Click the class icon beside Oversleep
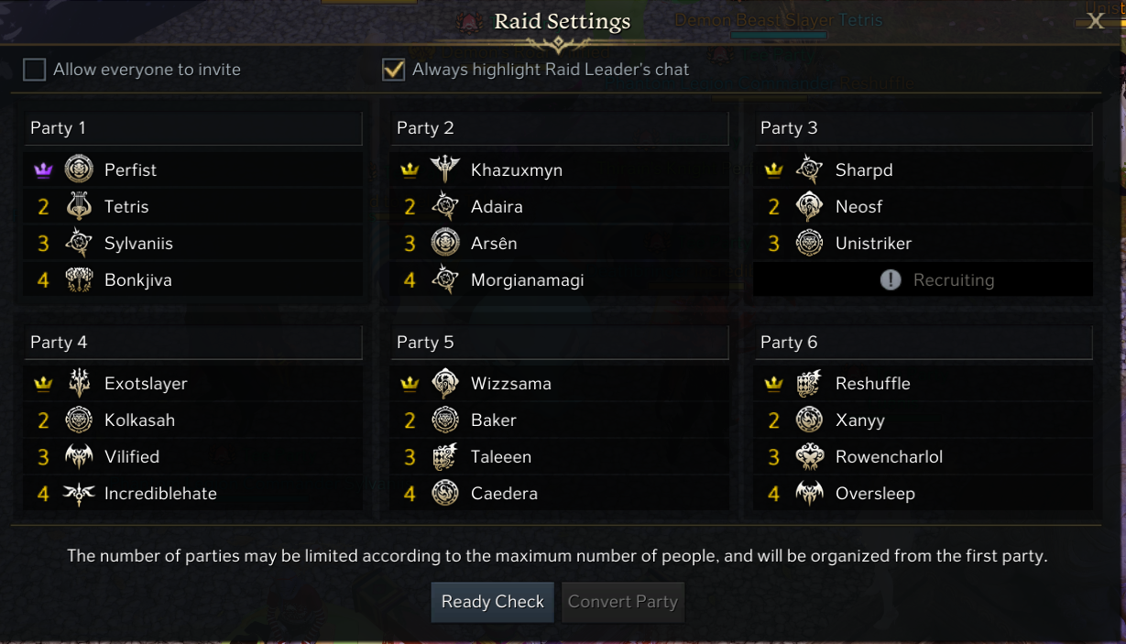1126x644 pixels. (810, 493)
